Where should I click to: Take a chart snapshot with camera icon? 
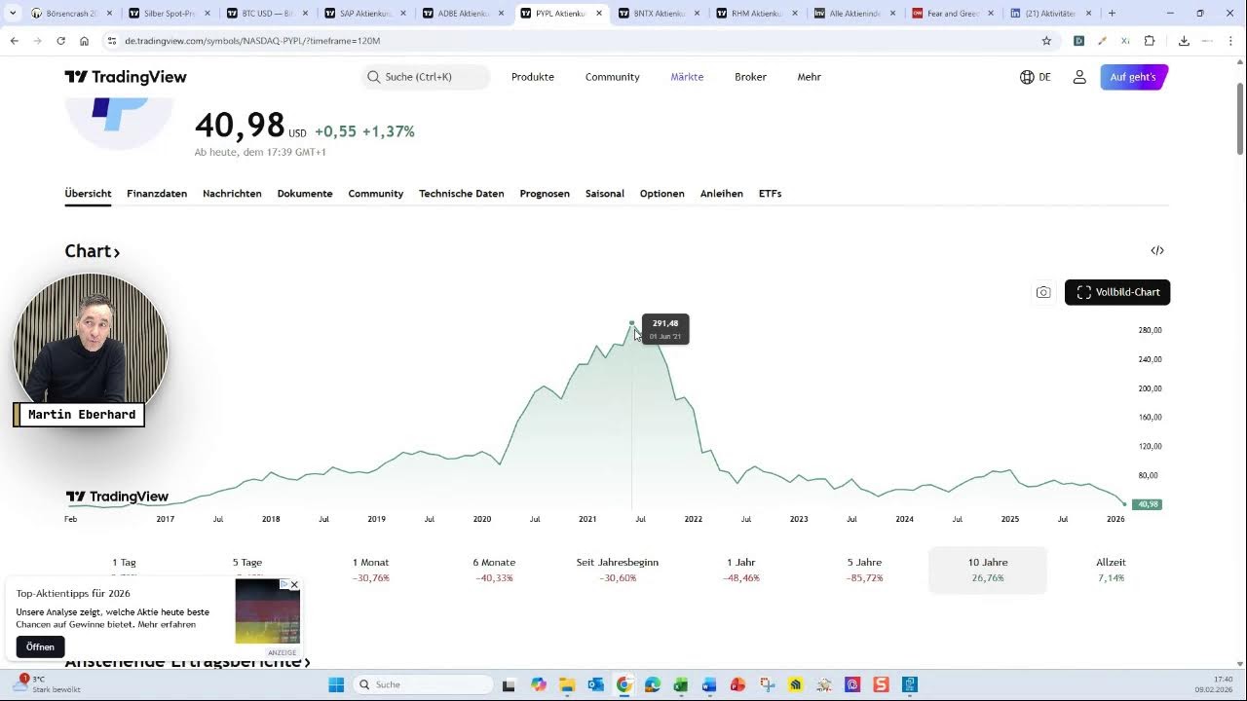coord(1043,292)
